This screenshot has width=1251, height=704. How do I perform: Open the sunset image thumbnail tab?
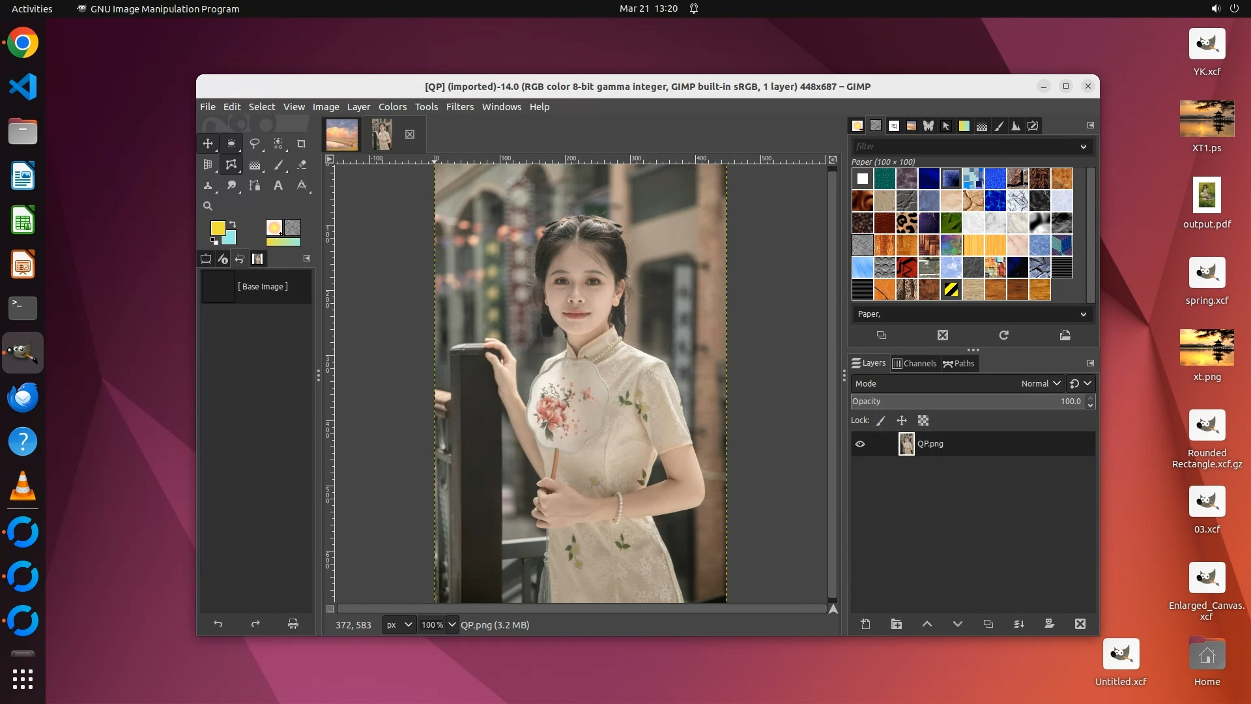click(342, 134)
